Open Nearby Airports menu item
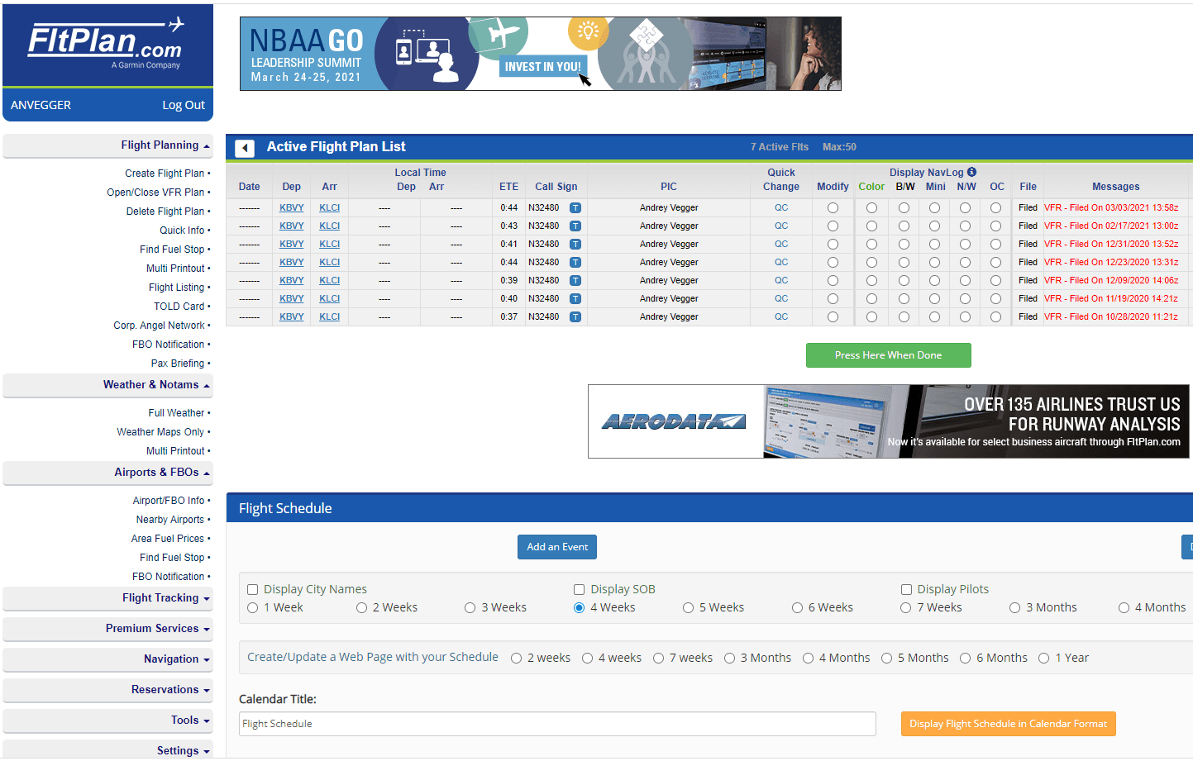The height and width of the screenshot is (761, 1193). 170,520
